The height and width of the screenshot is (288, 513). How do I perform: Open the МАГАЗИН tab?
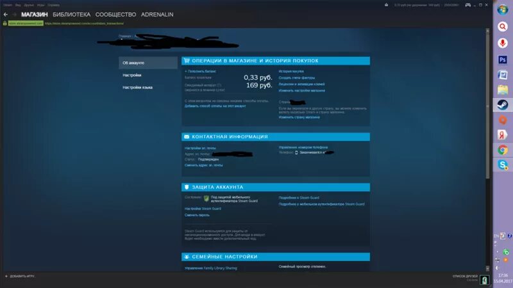coord(35,14)
